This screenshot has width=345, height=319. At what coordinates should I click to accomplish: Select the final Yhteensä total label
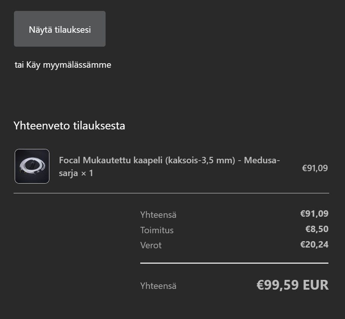tap(158, 286)
